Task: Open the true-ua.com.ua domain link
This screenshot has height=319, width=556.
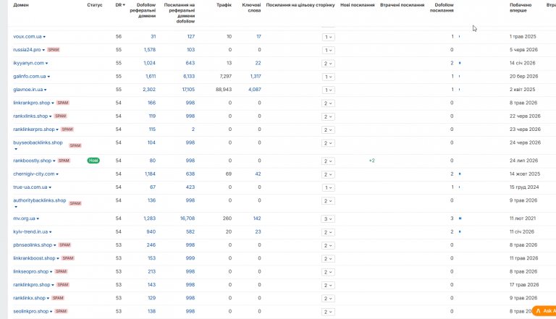Action: pyautogui.click(x=30, y=187)
